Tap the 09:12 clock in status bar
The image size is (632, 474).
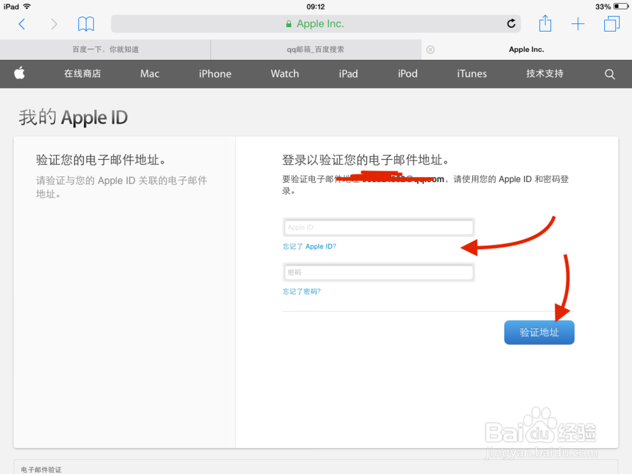point(315,6)
